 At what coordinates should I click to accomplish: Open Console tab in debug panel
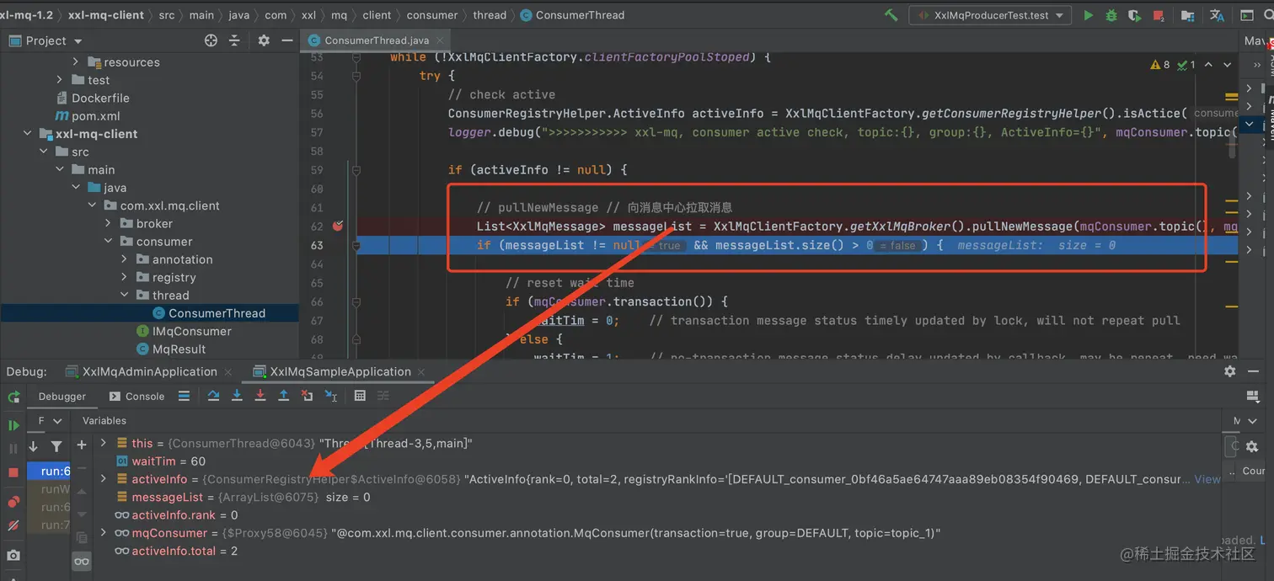136,396
